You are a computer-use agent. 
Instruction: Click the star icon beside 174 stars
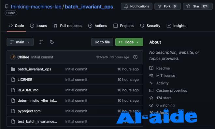[x=151, y=98]
